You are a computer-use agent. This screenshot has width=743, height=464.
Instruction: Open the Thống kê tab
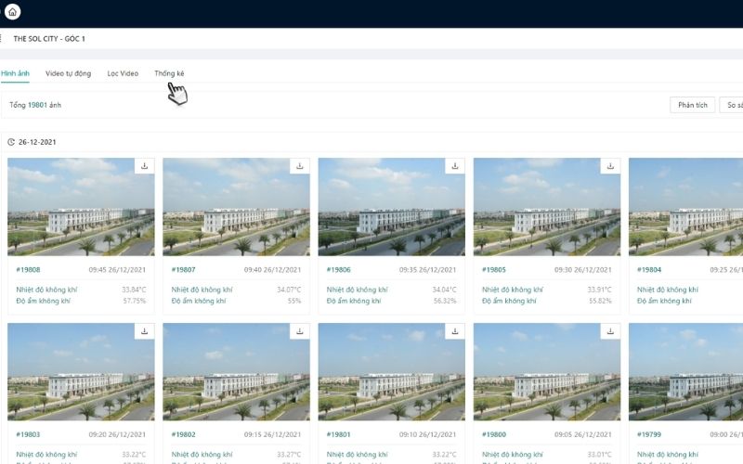point(169,73)
